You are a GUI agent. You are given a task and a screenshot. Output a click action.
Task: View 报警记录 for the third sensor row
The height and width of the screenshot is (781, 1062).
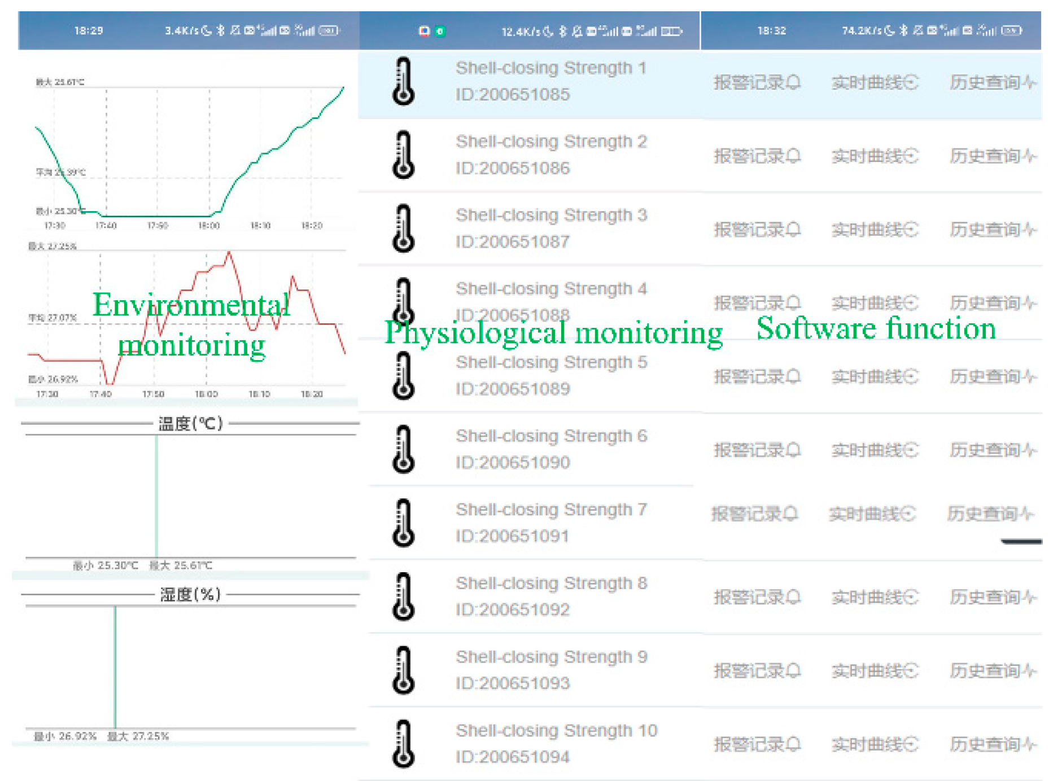757,230
